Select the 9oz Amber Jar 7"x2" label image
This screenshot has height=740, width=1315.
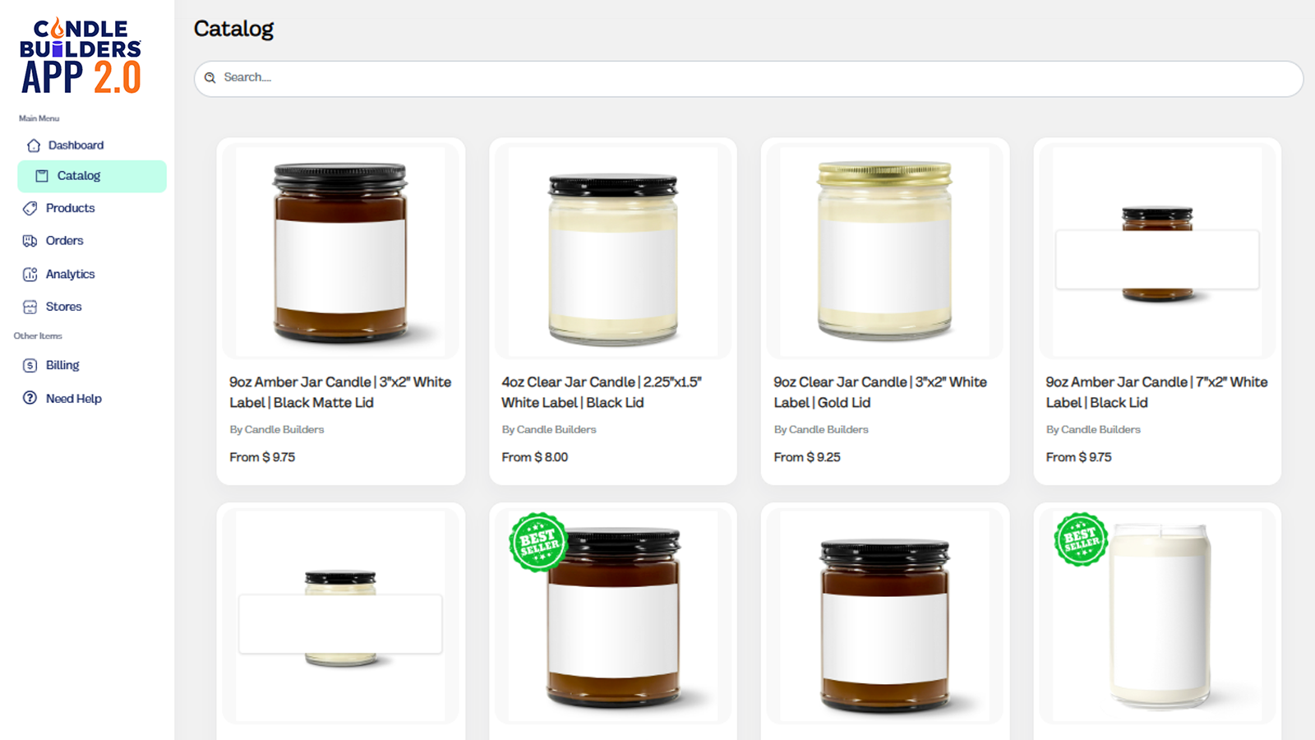[1157, 252]
